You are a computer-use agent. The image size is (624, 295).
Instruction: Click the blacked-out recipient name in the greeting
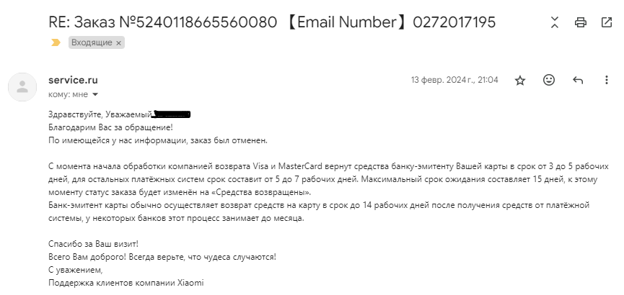tap(172, 114)
